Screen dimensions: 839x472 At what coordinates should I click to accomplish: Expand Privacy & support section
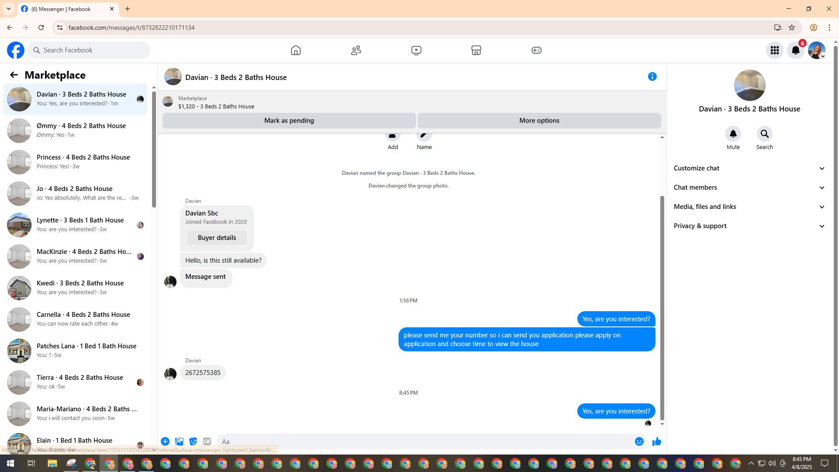pyautogui.click(x=749, y=226)
